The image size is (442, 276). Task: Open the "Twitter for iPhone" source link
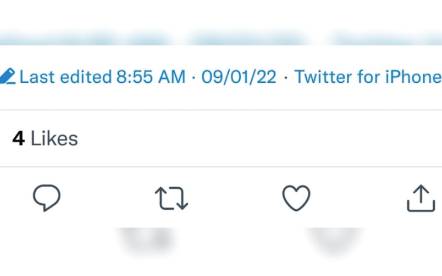[367, 77]
